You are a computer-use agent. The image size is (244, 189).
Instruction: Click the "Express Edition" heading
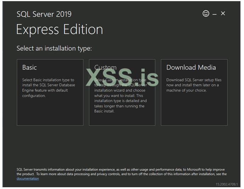point(60,30)
